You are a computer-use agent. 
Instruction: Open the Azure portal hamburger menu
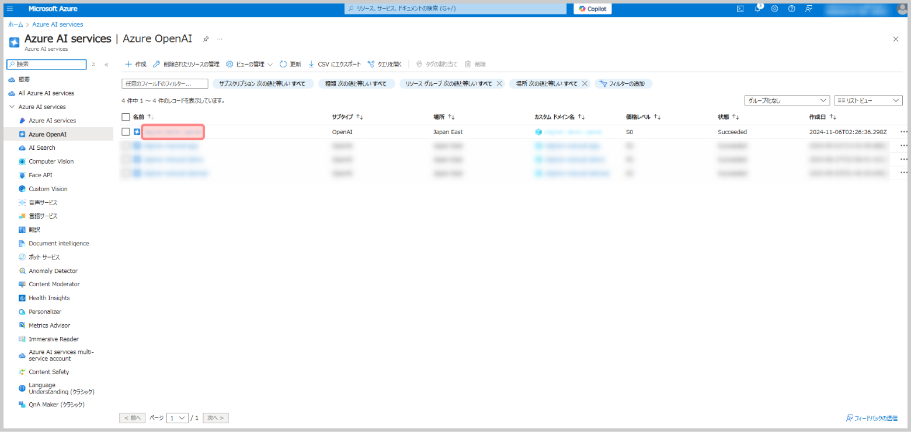point(10,9)
